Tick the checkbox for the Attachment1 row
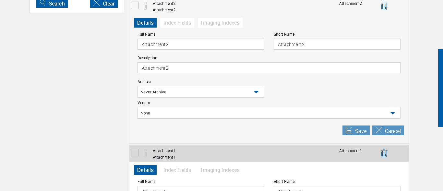Image resolution: width=443 pixels, height=191 pixels. [135, 152]
